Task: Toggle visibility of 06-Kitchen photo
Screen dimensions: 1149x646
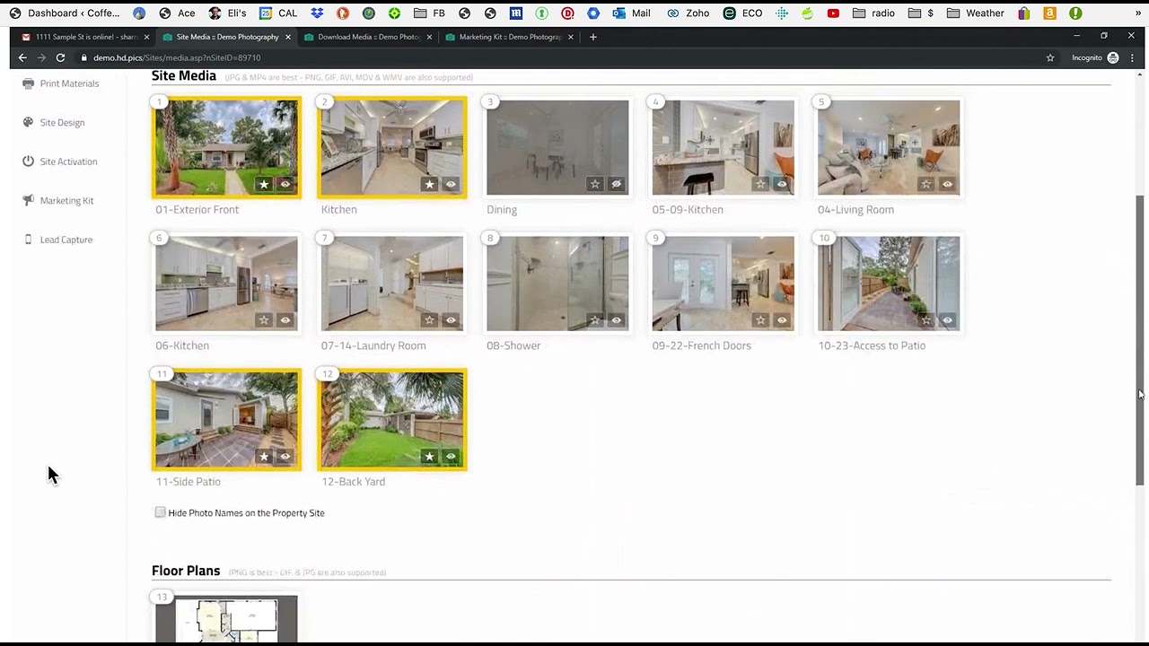Action: [285, 320]
